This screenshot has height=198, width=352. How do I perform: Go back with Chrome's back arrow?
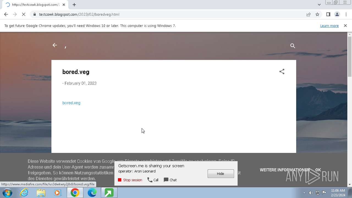point(6,14)
